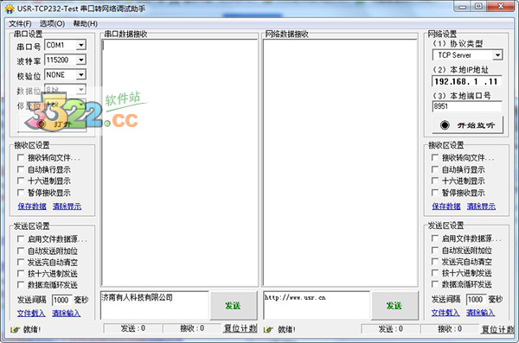Enable network 按十六进制发送 checkbox
This screenshot has width=519, height=343.
click(435, 273)
